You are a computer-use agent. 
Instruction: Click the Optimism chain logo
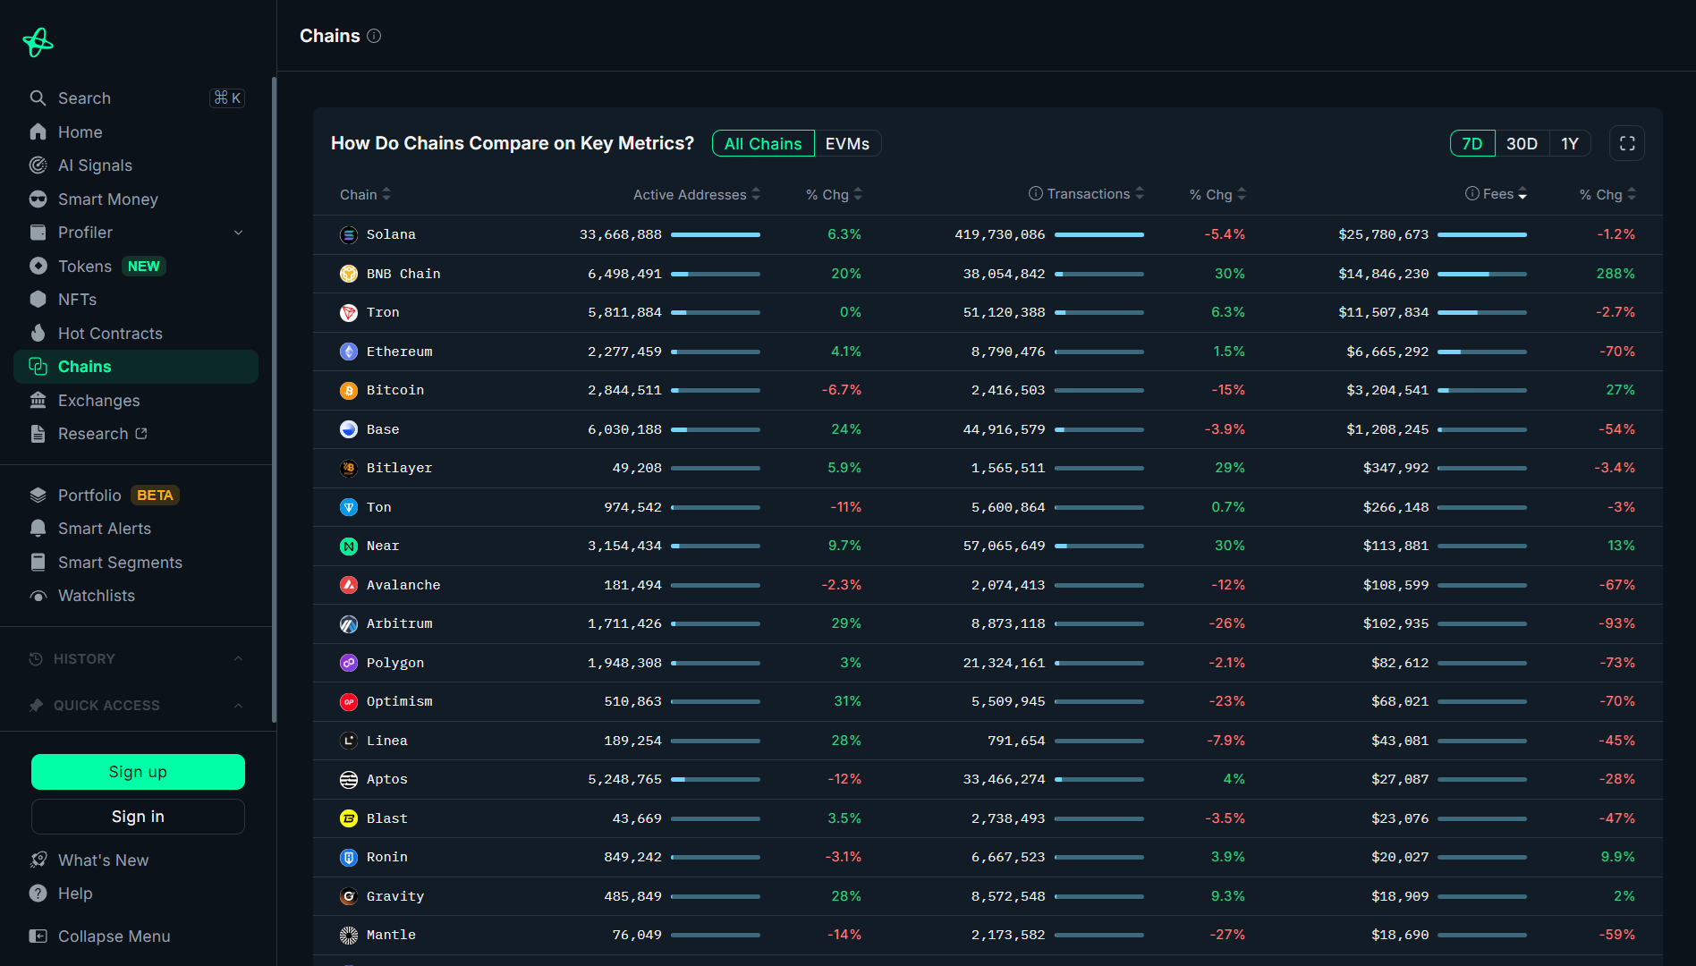349,701
